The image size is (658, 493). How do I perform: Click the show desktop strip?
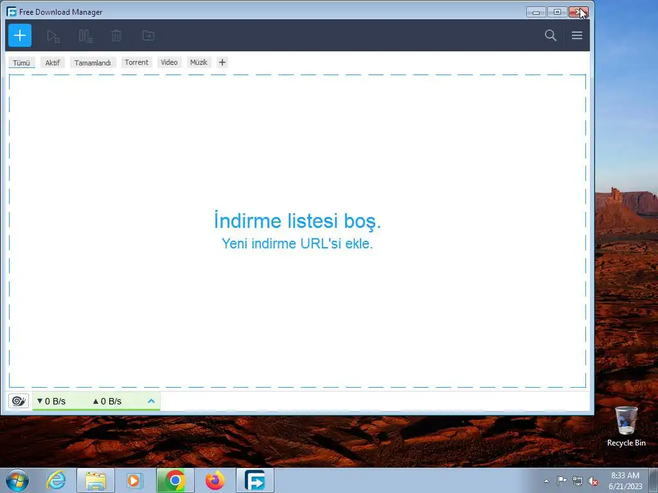654,481
